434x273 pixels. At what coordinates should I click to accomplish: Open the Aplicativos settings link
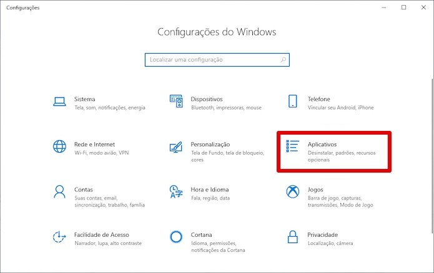[322, 144]
